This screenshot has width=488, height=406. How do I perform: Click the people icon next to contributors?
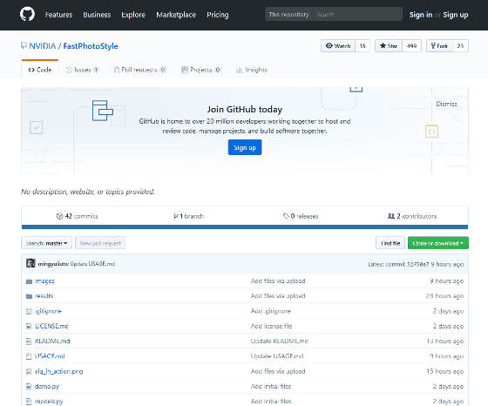click(391, 215)
